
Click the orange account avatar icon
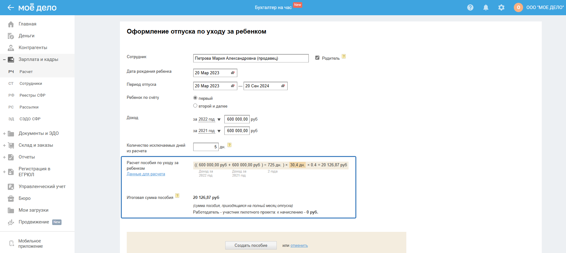pos(518,7)
